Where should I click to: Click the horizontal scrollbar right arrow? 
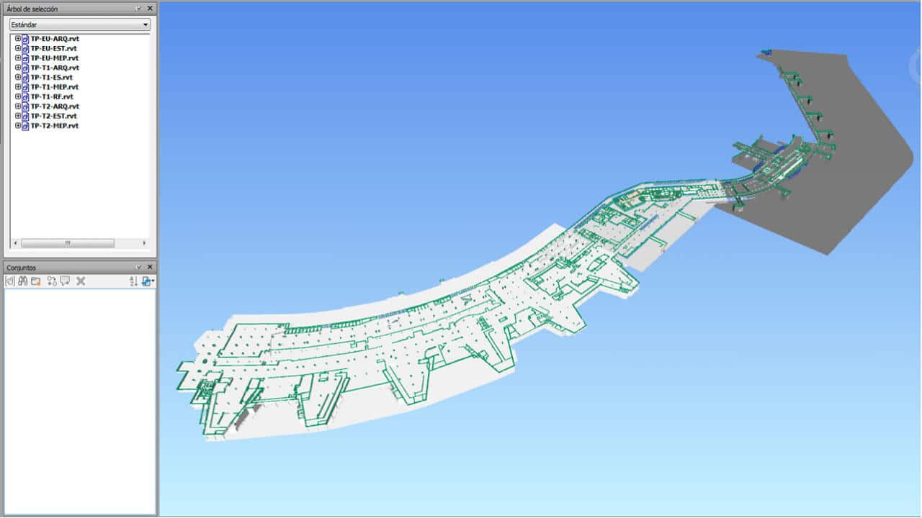pos(144,243)
